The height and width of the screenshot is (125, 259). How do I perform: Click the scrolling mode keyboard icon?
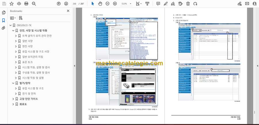[x=147, y=4]
